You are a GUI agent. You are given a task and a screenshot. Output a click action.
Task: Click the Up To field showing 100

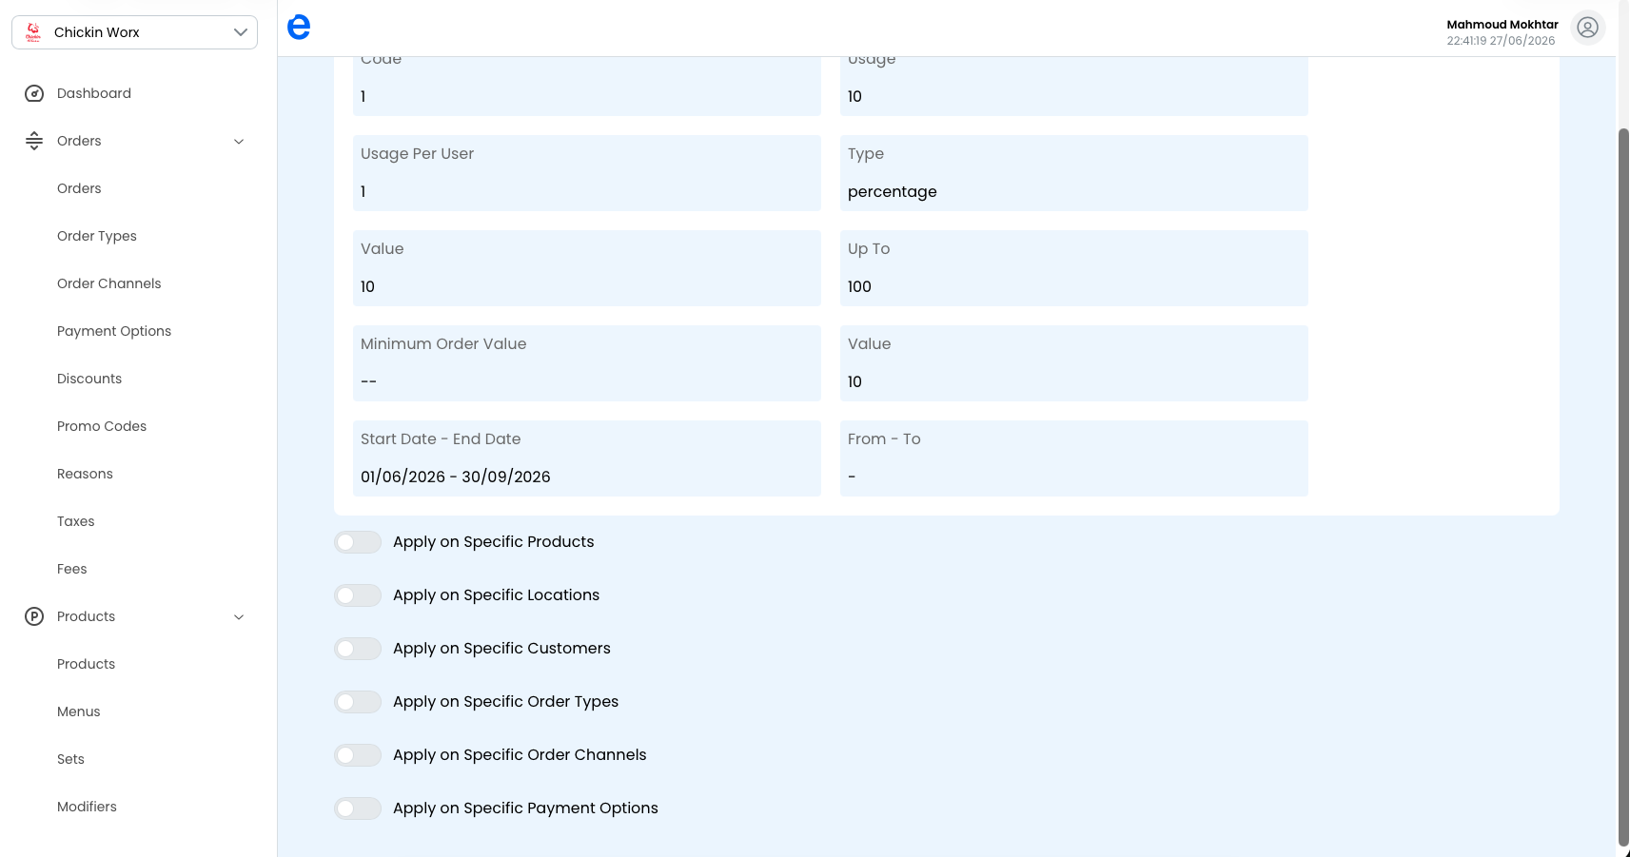click(1074, 268)
